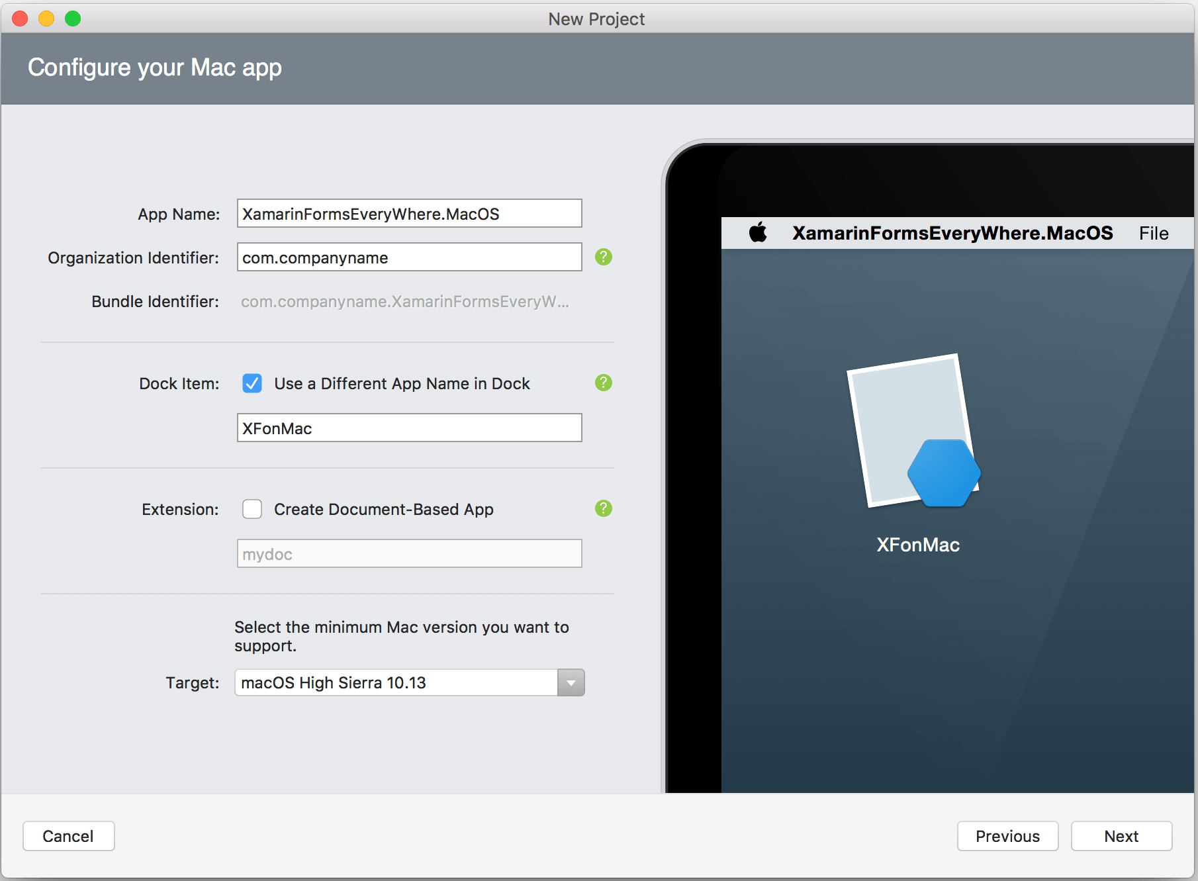This screenshot has height=881, width=1198.
Task: Close the New Project window
Action: (x=20, y=19)
